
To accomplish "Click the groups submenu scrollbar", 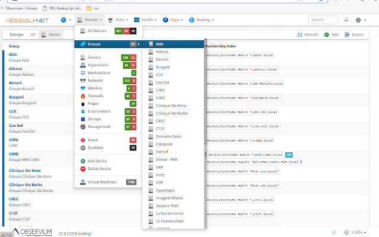I will pyautogui.click(x=205, y=92).
